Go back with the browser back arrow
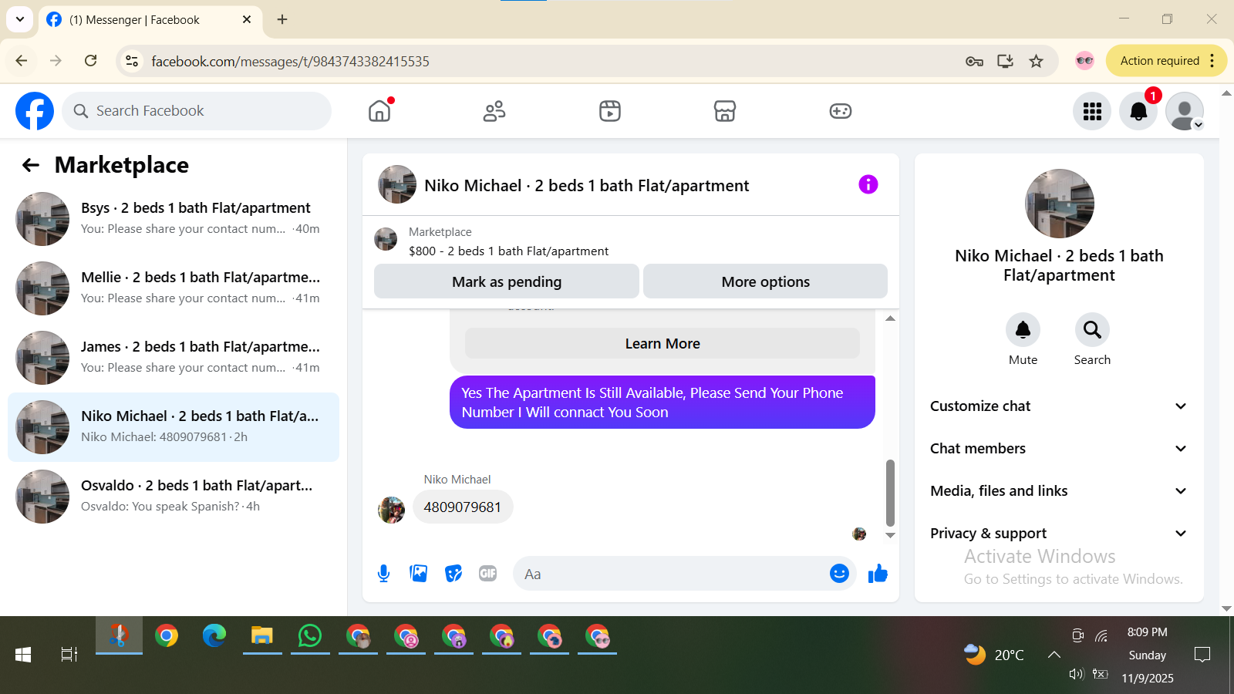Image resolution: width=1234 pixels, height=694 pixels. (x=22, y=61)
